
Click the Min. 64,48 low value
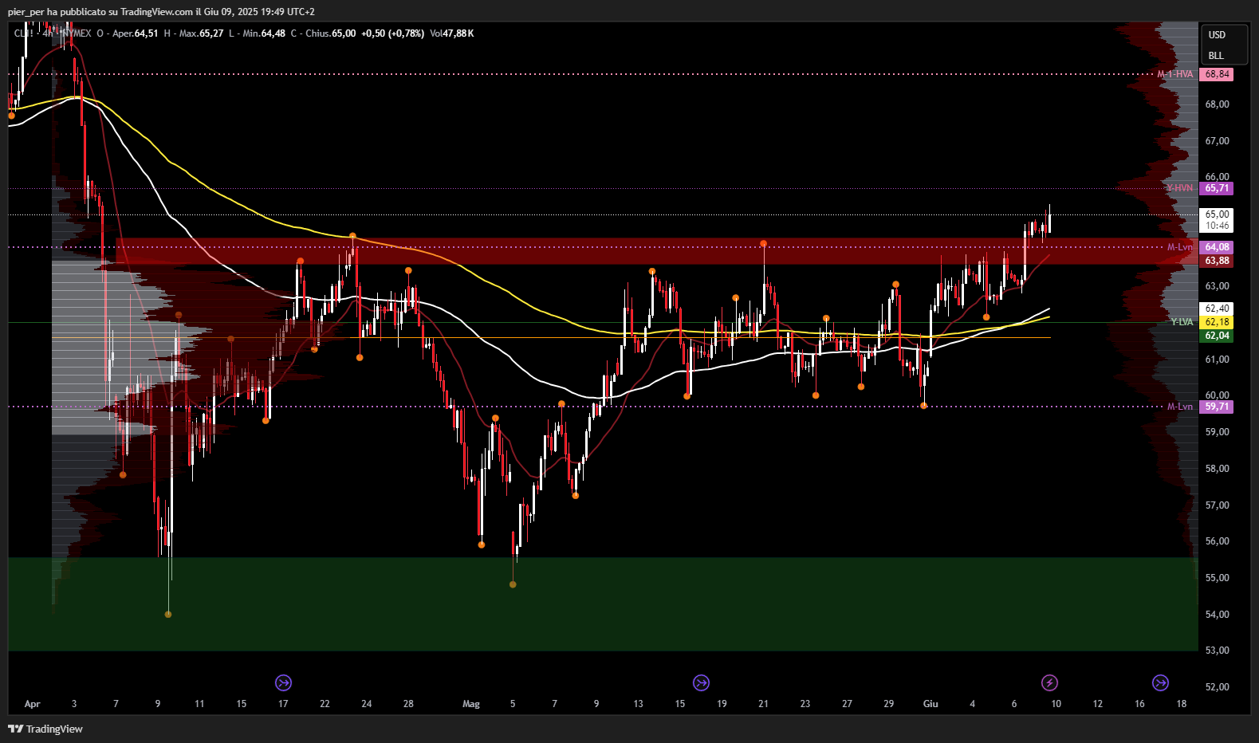point(263,33)
